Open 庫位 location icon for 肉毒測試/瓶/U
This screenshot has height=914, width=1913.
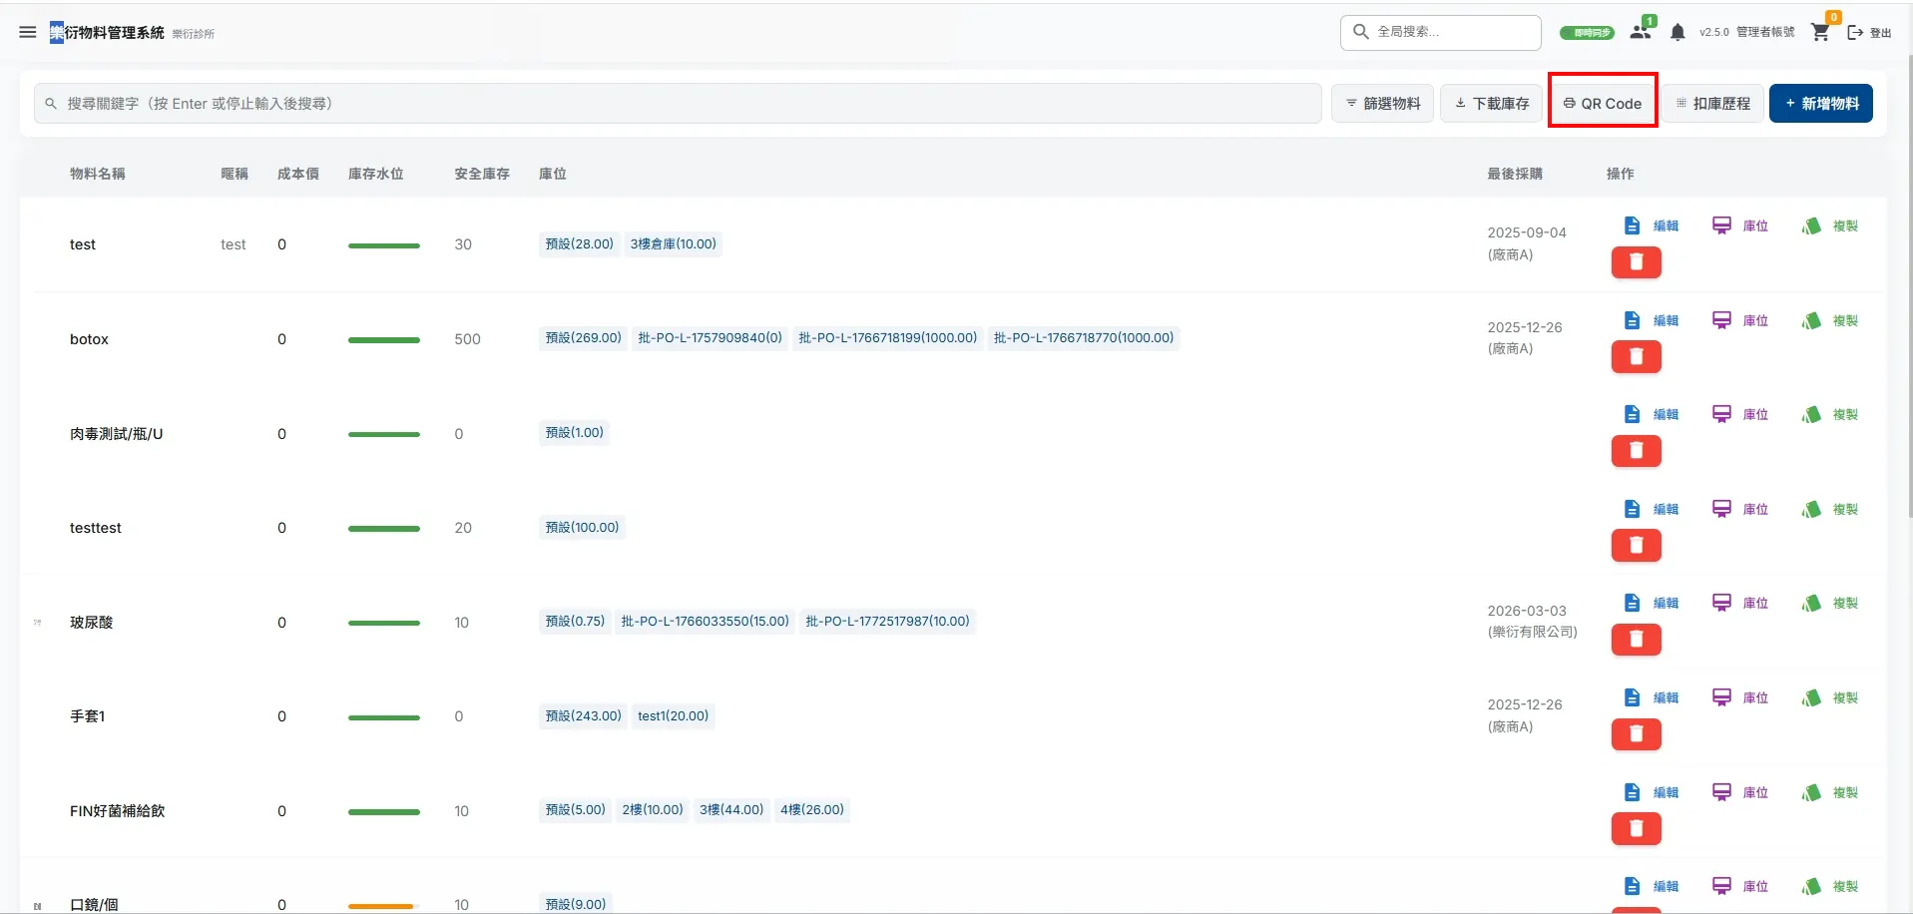(1721, 414)
